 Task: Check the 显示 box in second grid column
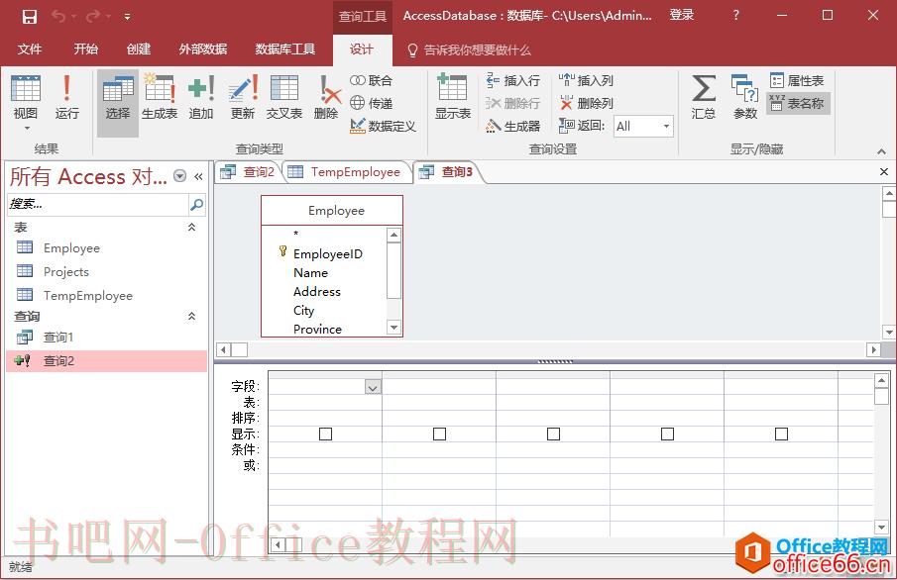[439, 435]
